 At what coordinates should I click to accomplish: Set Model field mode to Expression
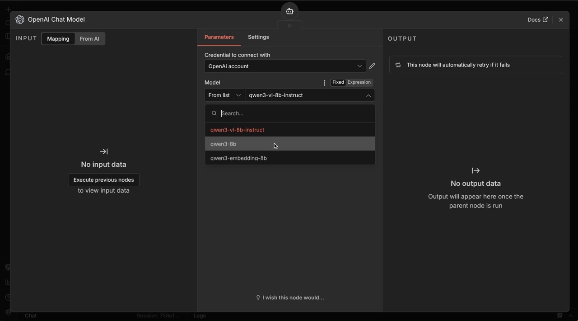pyautogui.click(x=359, y=82)
